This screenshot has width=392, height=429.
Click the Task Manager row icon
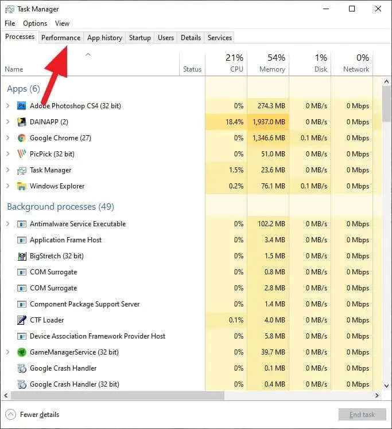coord(21,170)
